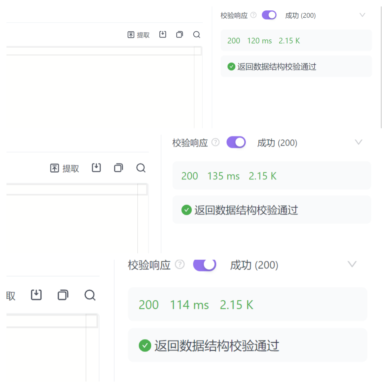Click copy icon in the 120 ms panel

tap(179, 35)
